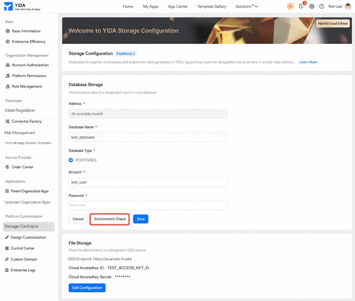
Task: Focus the Database Name input field
Action: click(148, 137)
